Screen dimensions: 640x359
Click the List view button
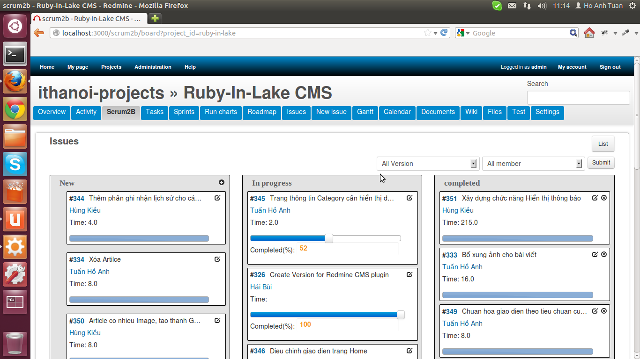pyautogui.click(x=603, y=144)
